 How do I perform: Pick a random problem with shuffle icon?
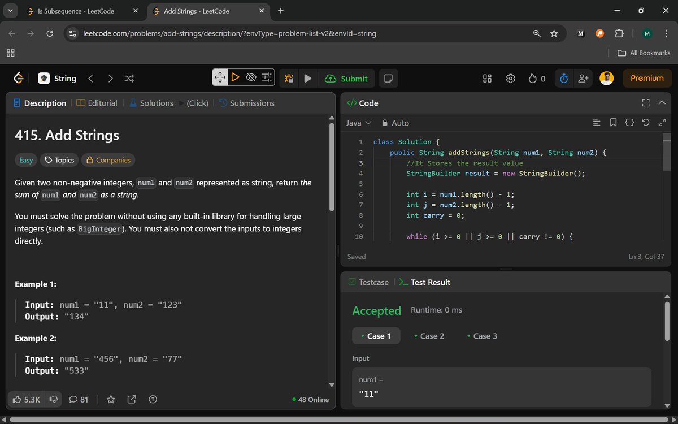[x=129, y=79]
